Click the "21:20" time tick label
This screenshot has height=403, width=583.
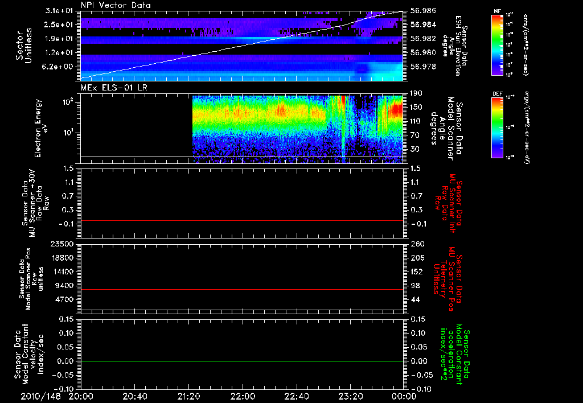coord(188,396)
